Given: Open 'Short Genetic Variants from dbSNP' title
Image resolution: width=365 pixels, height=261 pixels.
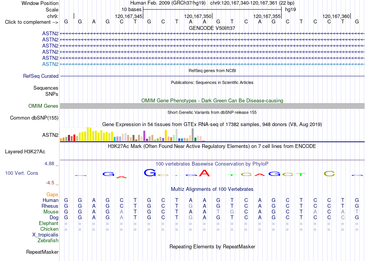Looking at the screenshot, I should (212, 112).
